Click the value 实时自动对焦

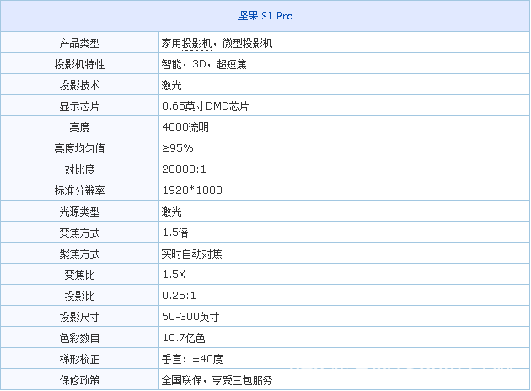coord(191,253)
